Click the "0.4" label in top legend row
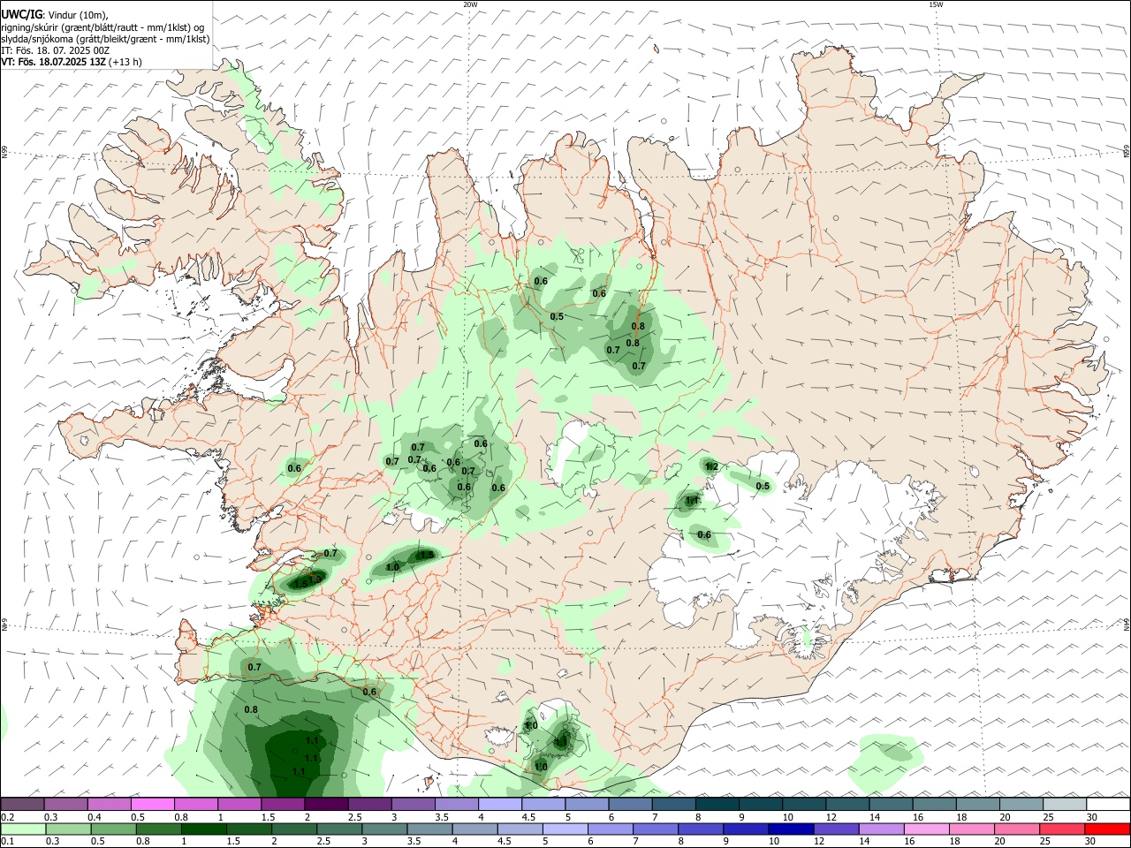 [x=95, y=817]
